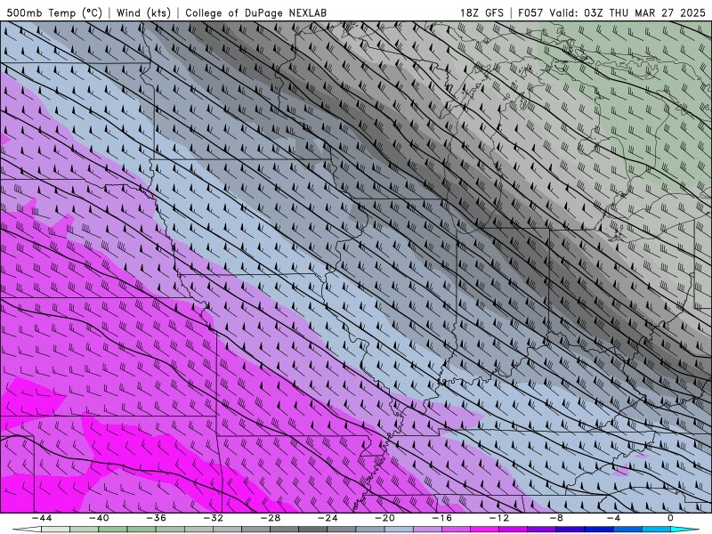The height and width of the screenshot is (534, 712).
Task: Click the '18Z GFS' model run label
Action: click(481, 12)
